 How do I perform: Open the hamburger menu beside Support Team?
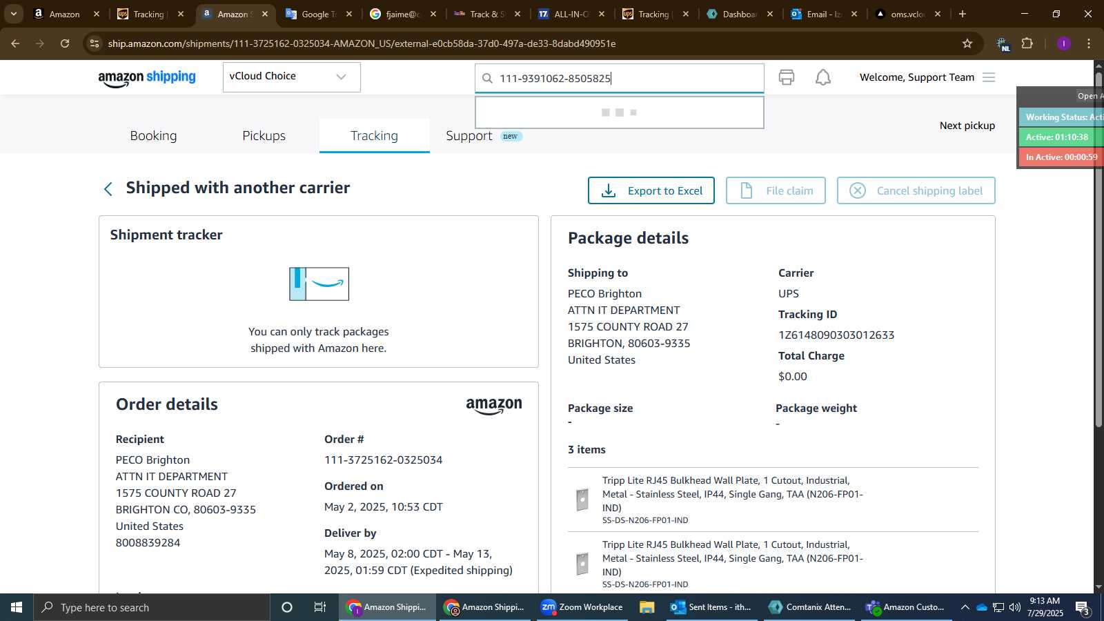coord(989,77)
